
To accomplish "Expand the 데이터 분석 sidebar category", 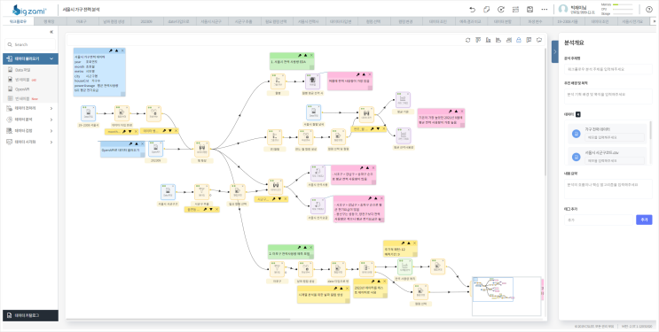I will coord(31,120).
